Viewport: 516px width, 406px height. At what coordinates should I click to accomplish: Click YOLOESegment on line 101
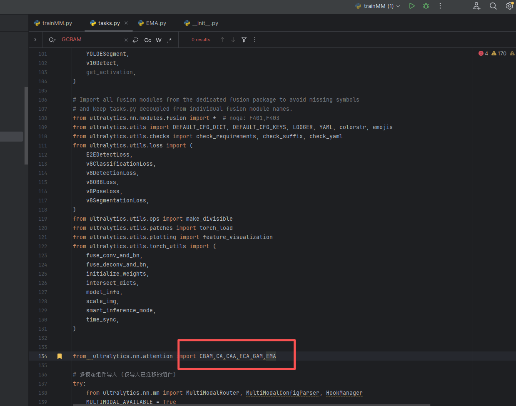(x=106, y=54)
